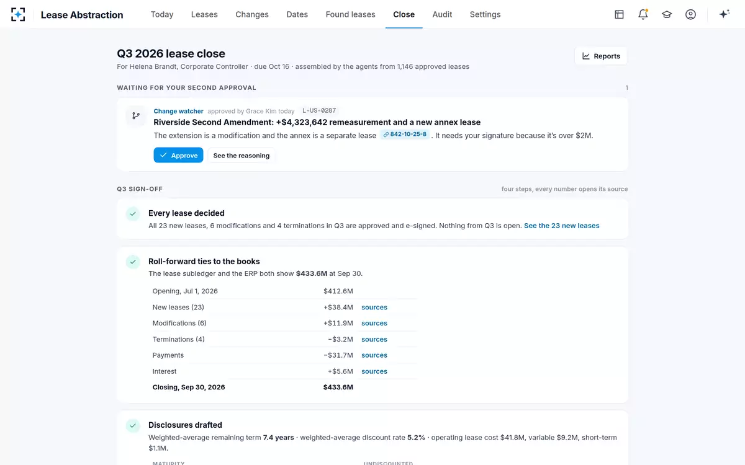
Task: Select the Close tab
Action: 404,14
